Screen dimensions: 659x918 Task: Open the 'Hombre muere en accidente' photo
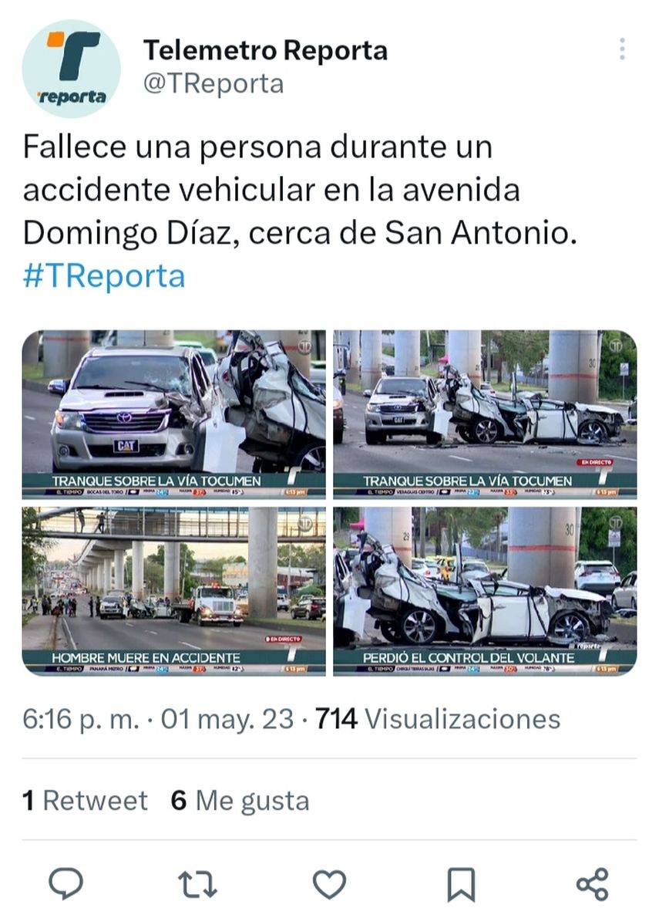tap(173, 592)
